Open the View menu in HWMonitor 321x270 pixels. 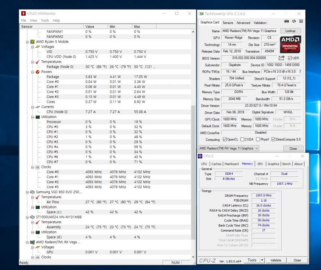coord(33,20)
